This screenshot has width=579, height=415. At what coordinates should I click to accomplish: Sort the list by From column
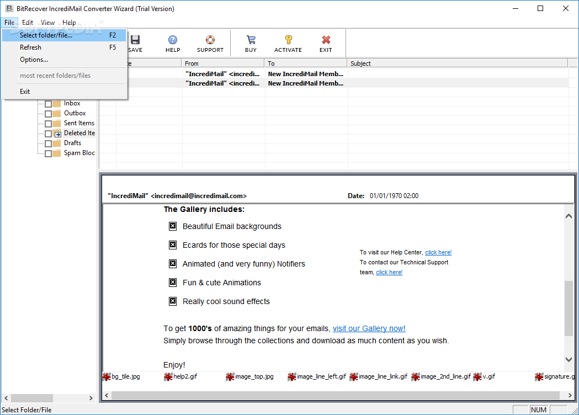tap(222, 63)
